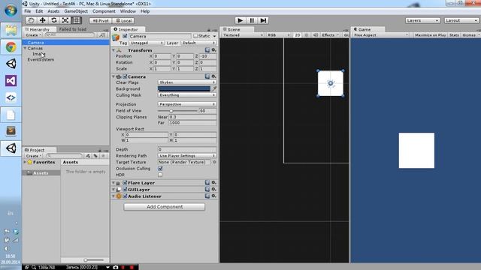This screenshot has height=270, width=481.
Task: Open Target Texture object picker
Action: click(214, 162)
